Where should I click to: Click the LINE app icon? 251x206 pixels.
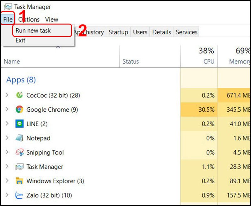click(x=19, y=124)
